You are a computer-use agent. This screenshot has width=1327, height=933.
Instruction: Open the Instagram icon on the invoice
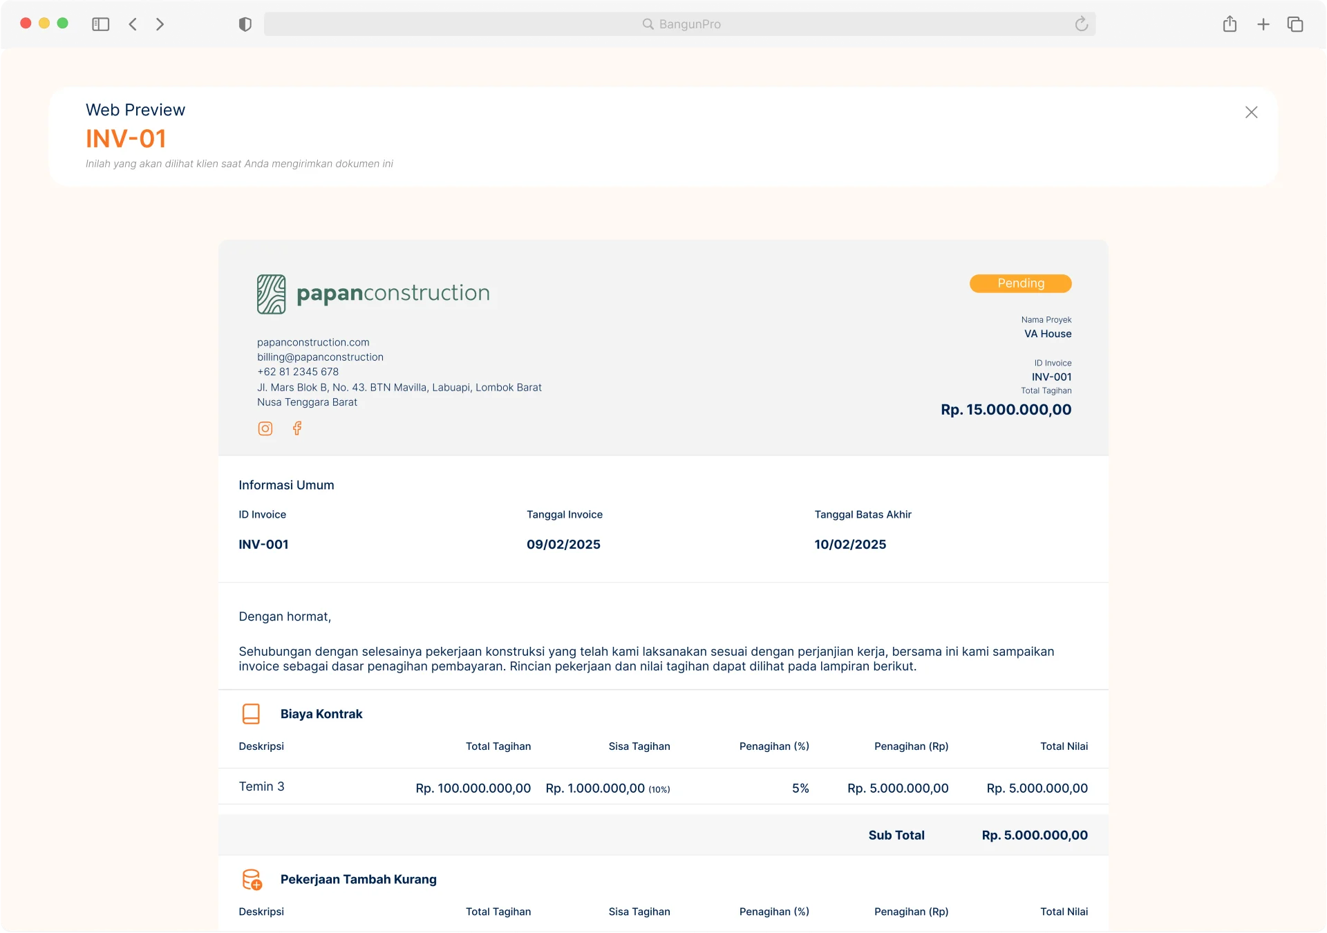click(x=265, y=428)
